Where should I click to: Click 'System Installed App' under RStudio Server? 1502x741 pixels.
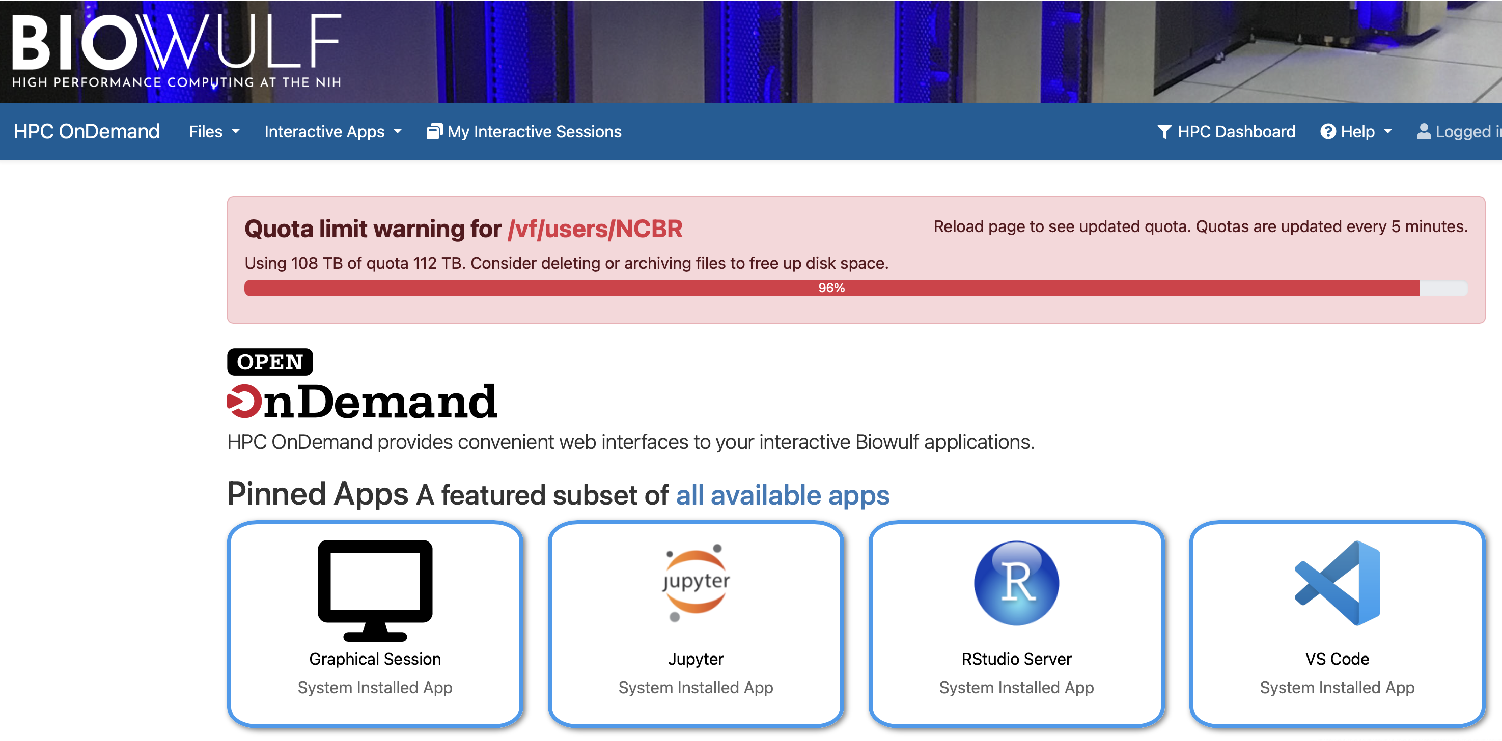pos(1016,688)
